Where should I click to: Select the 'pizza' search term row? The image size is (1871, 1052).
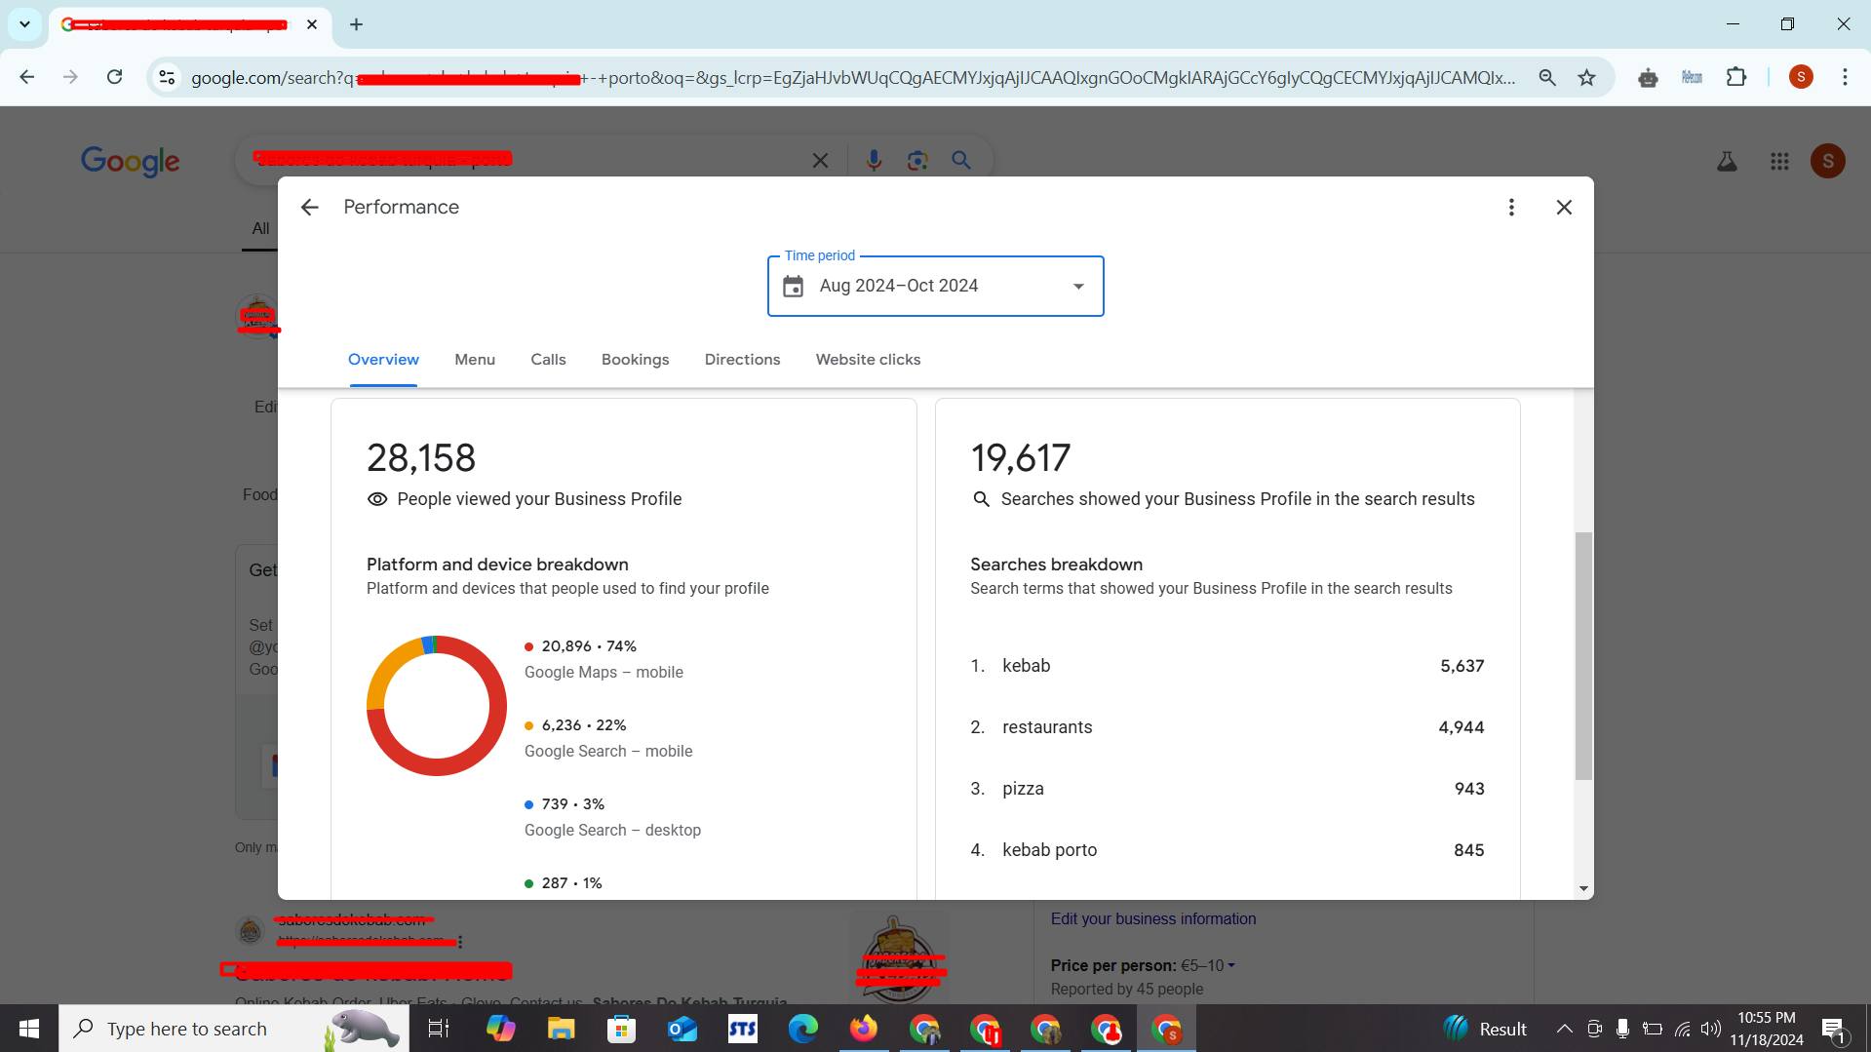(1227, 789)
